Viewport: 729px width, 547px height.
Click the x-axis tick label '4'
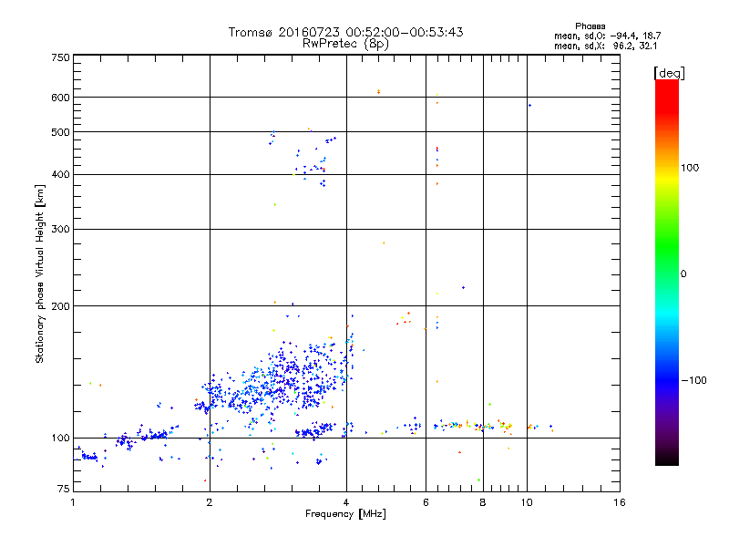[346, 502]
